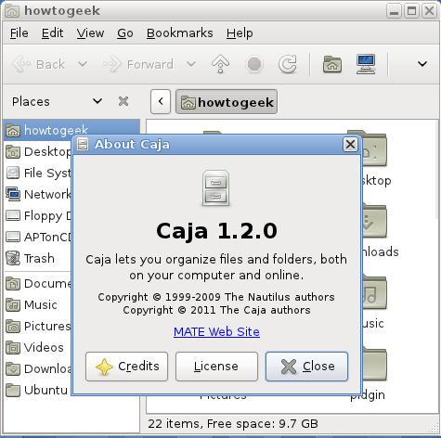This screenshot has width=441, height=438.
Task: Minimize the howtogeek window
Action: (394, 11)
